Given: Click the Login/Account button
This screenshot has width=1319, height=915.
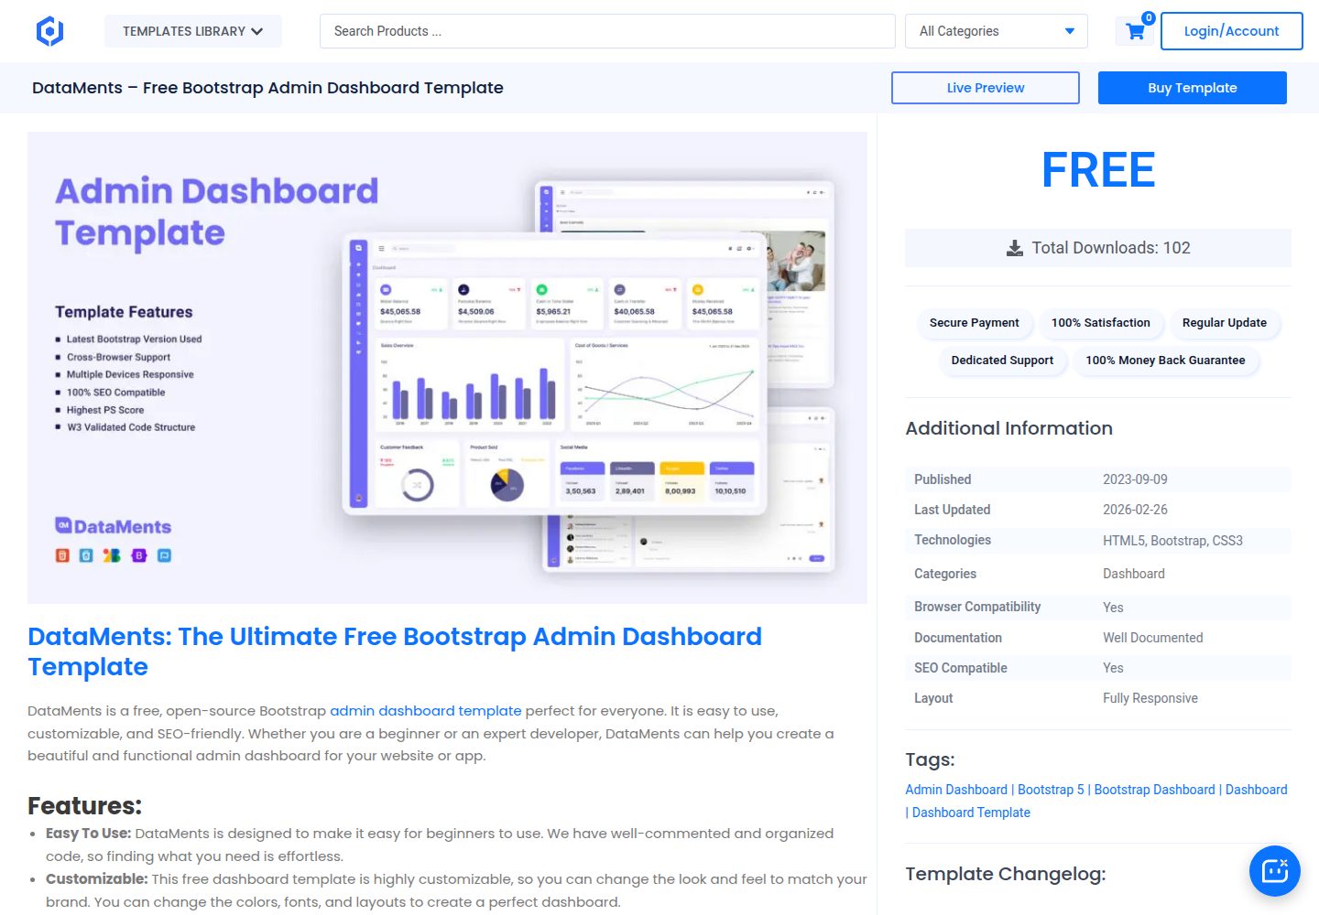Looking at the screenshot, I should (x=1231, y=31).
